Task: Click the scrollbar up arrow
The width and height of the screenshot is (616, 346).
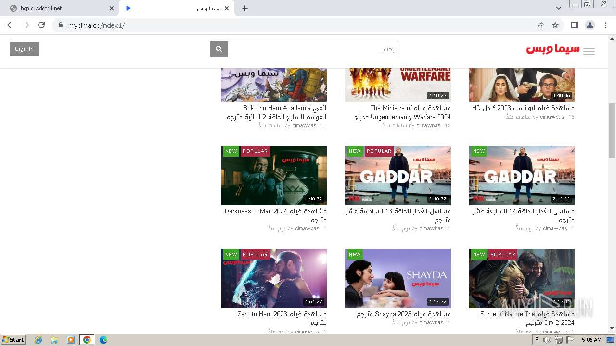Action: point(612,39)
